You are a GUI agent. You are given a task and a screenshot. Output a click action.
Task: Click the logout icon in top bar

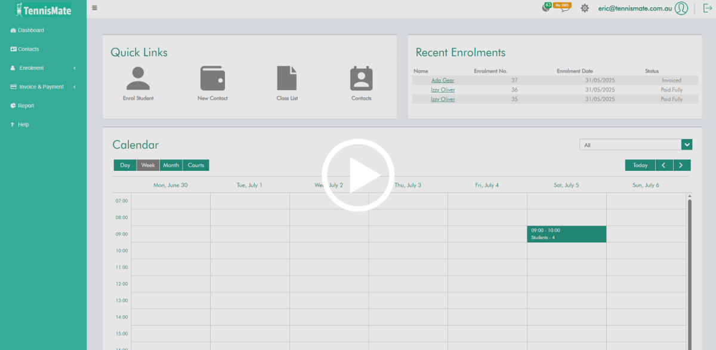[x=708, y=8]
